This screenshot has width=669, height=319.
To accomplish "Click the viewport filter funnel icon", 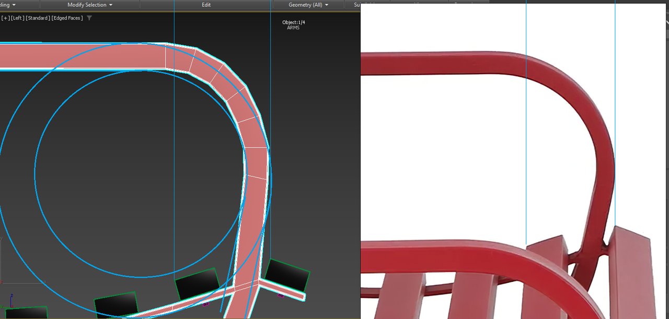I will tap(89, 18).
